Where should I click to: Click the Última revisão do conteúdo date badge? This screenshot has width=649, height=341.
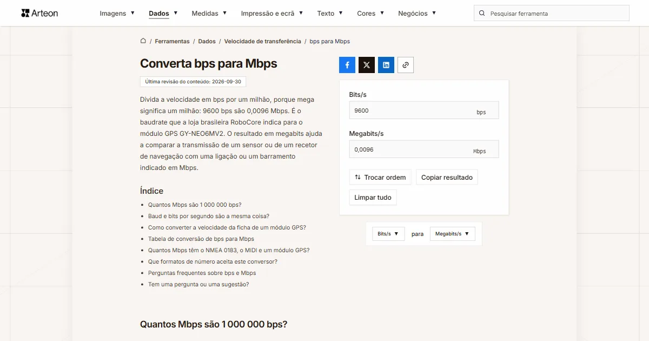tap(193, 82)
